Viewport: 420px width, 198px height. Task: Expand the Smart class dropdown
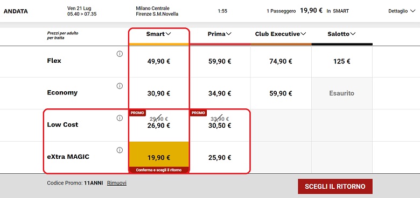point(158,34)
